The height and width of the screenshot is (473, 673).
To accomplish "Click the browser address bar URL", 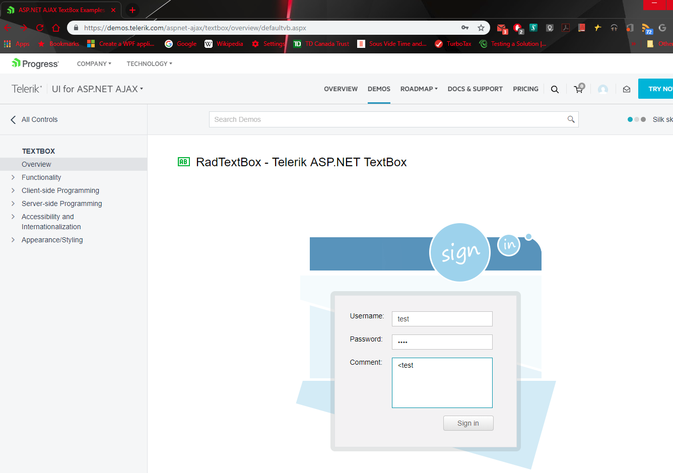I will click(x=195, y=28).
